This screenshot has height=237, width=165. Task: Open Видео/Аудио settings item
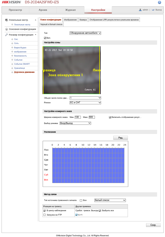20,48
